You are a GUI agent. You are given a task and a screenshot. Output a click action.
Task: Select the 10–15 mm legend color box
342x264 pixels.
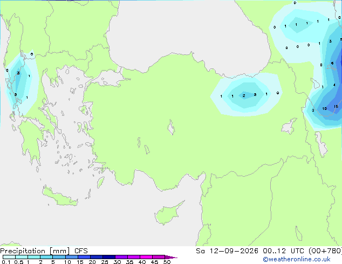pos(71,257)
